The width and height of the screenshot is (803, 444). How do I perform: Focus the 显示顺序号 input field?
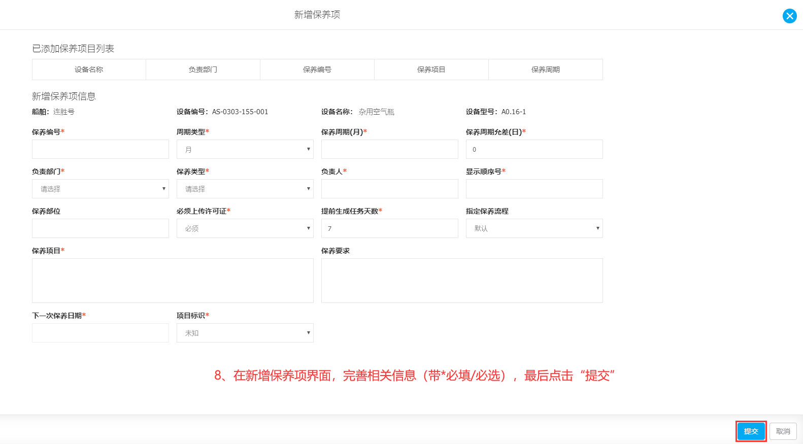(x=534, y=189)
